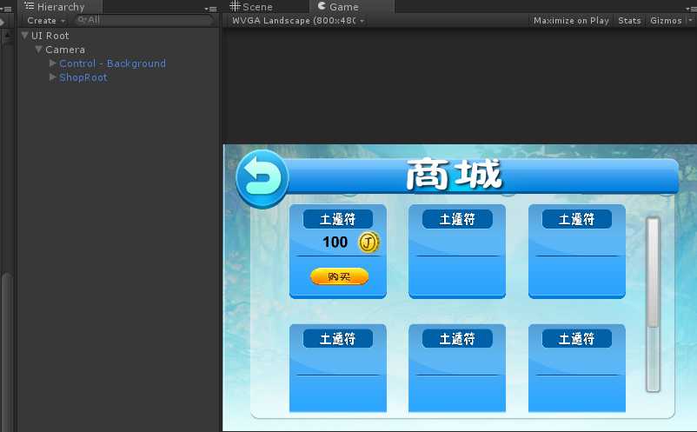Toggle the Stats overlay

click(629, 21)
